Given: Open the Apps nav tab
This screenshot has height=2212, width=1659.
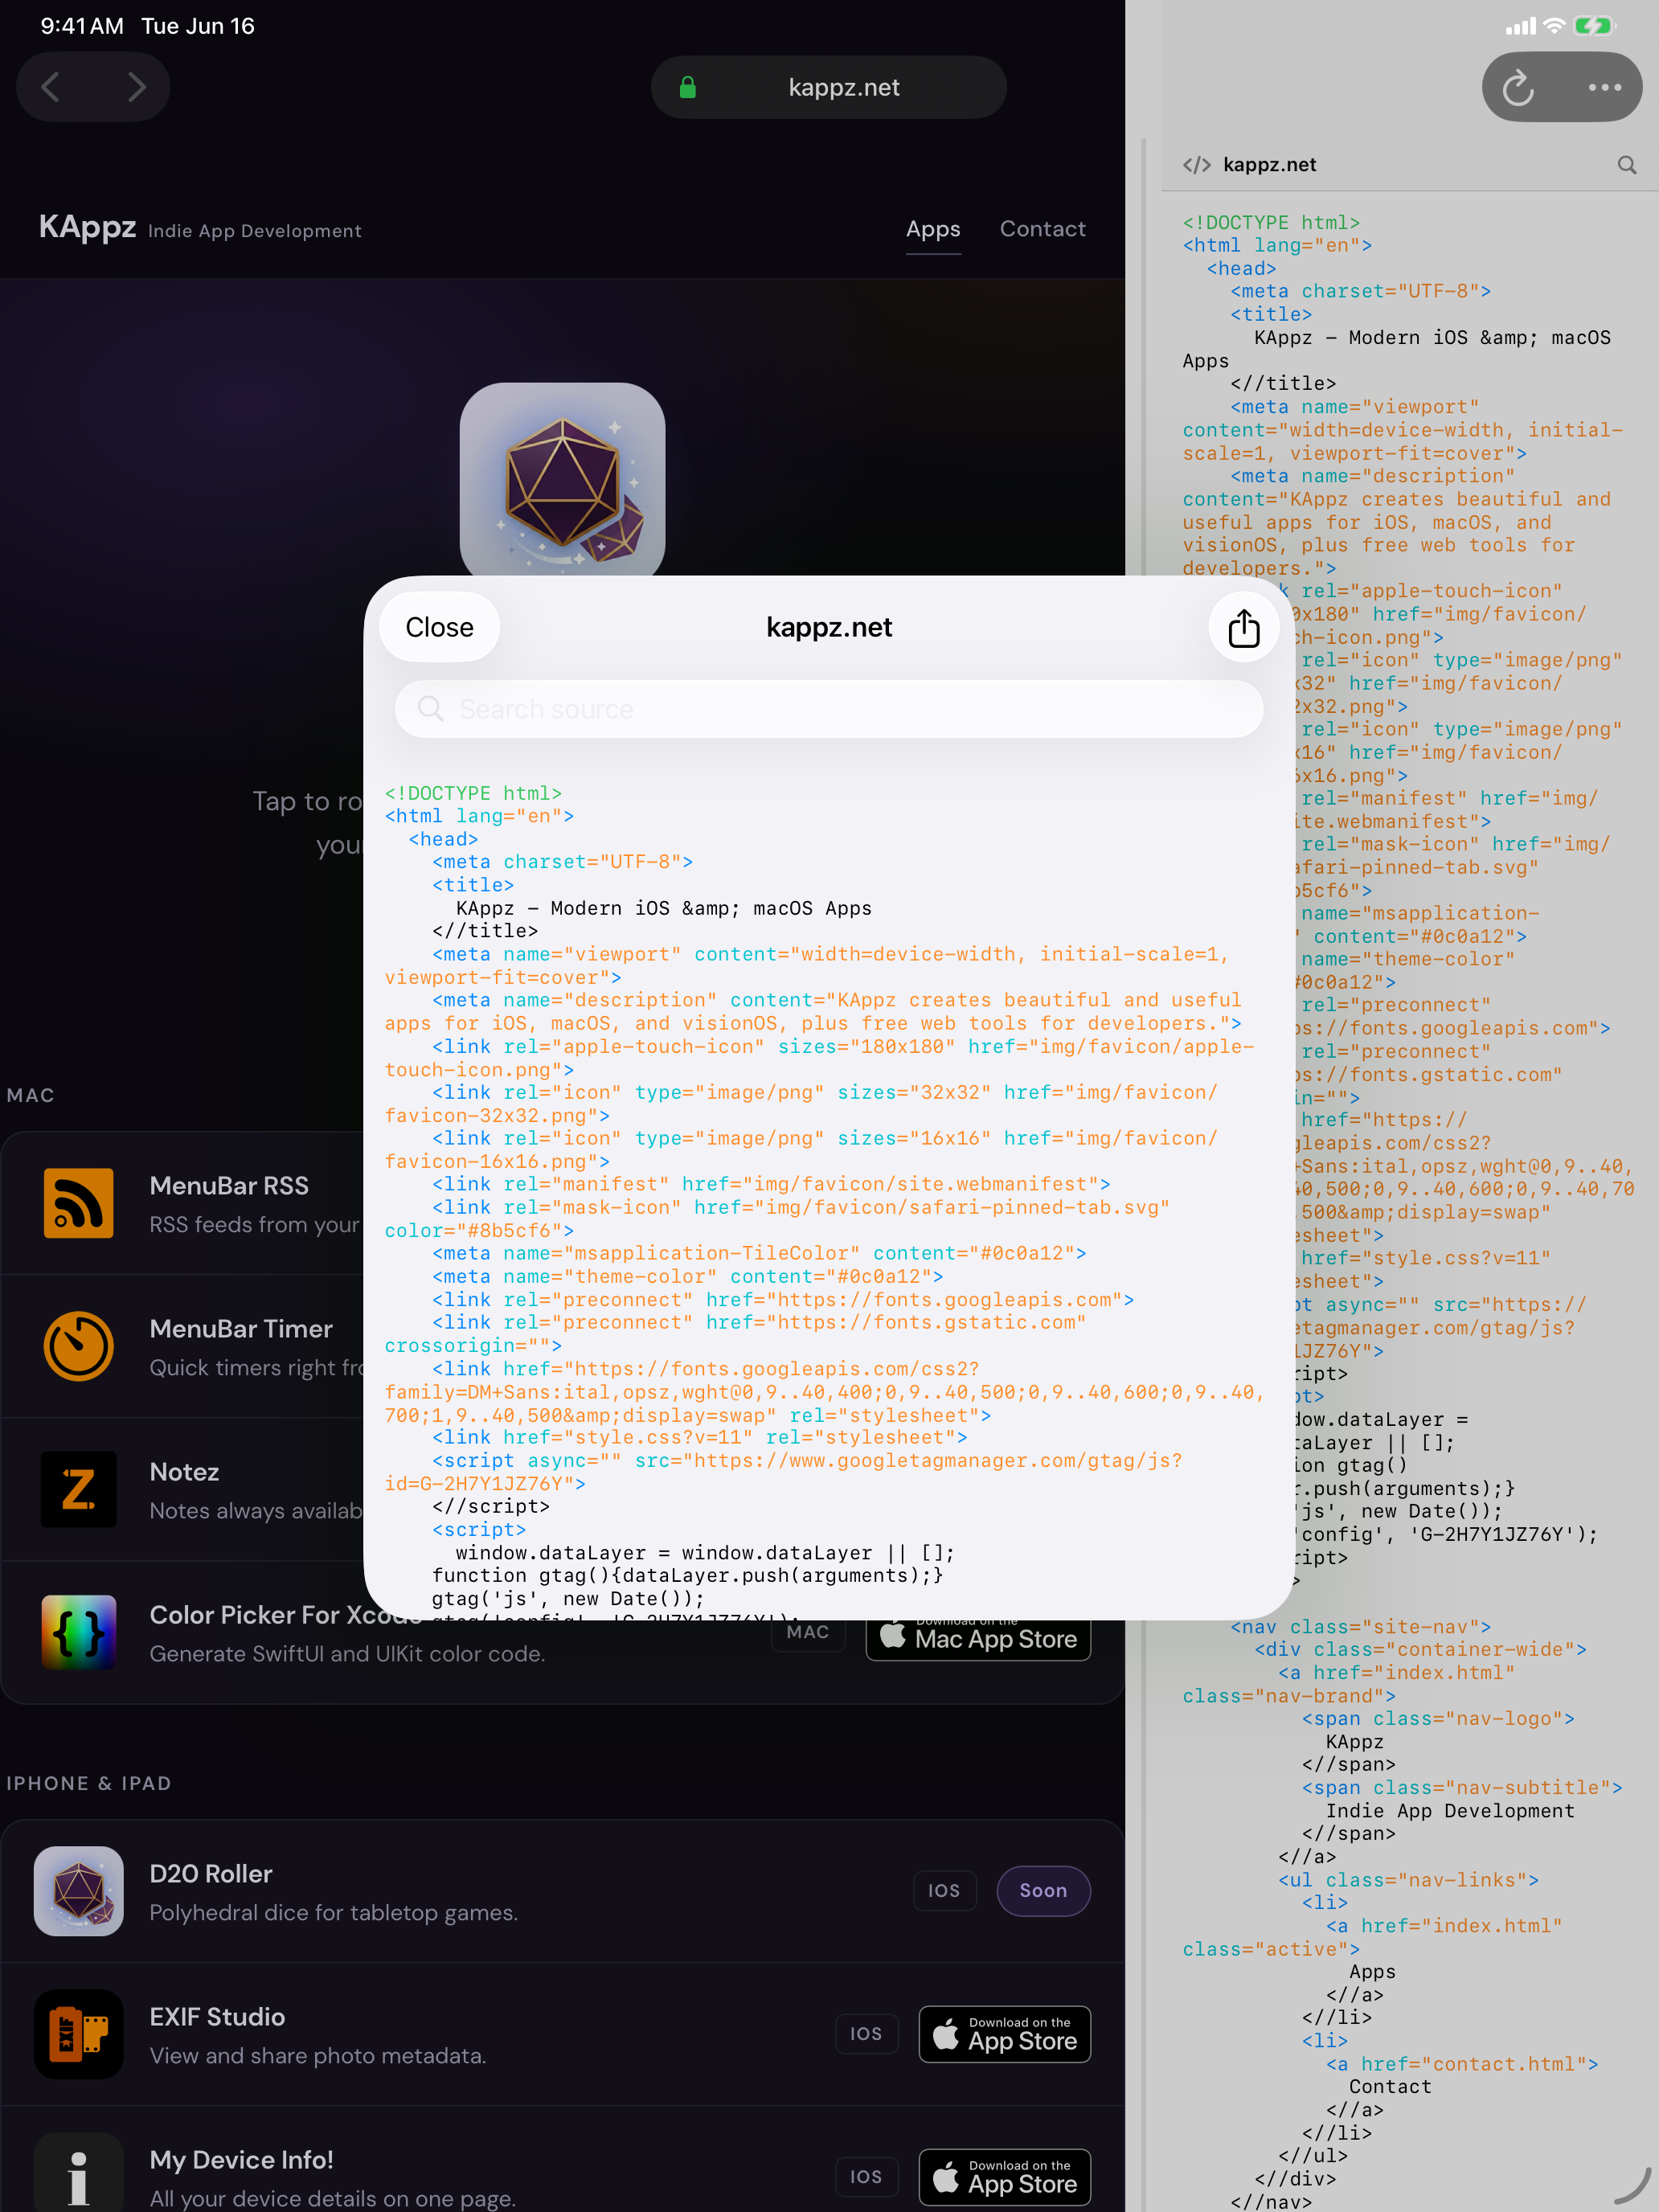Looking at the screenshot, I should (933, 229).
